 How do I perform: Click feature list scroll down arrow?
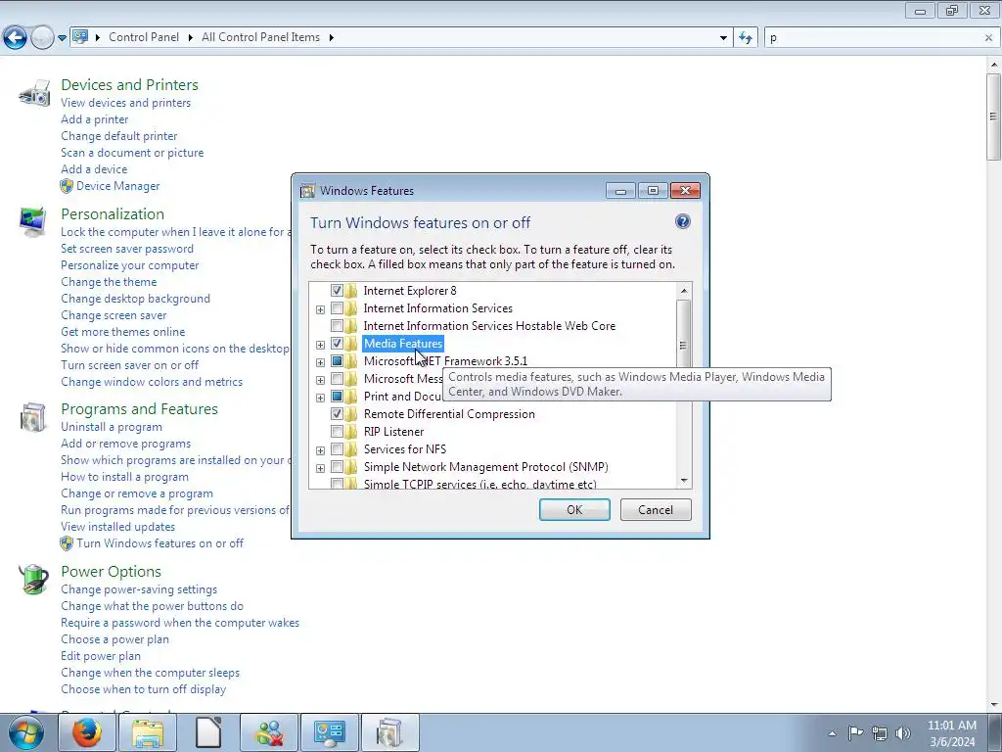684,480
